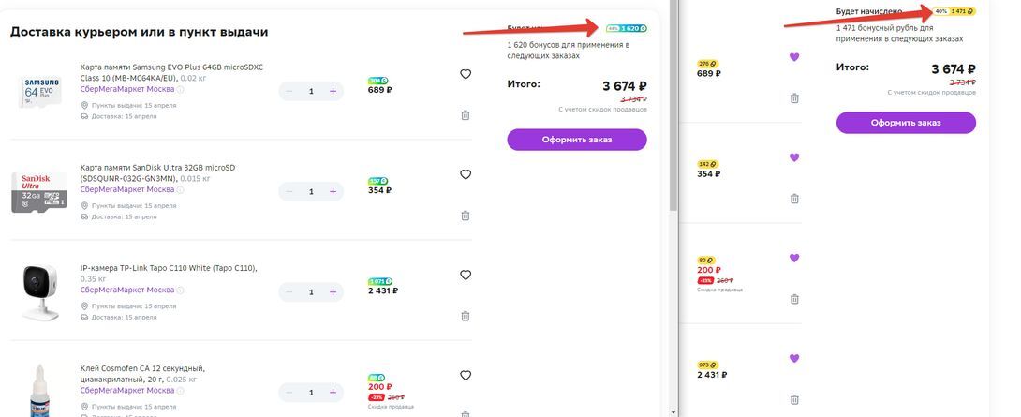Increase Samsung memory card quantity
The height and width of the screenshot is (417, 1021).
[x=333, y=91]
